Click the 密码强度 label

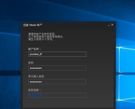(34, 90)
